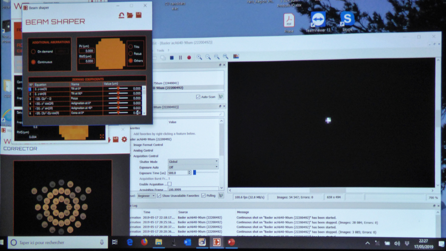Screen dimensions: 446x251
Task: Click the expand icon on the Corrector wavefront view
Action: pyautogui.click(x=102, y=136)
